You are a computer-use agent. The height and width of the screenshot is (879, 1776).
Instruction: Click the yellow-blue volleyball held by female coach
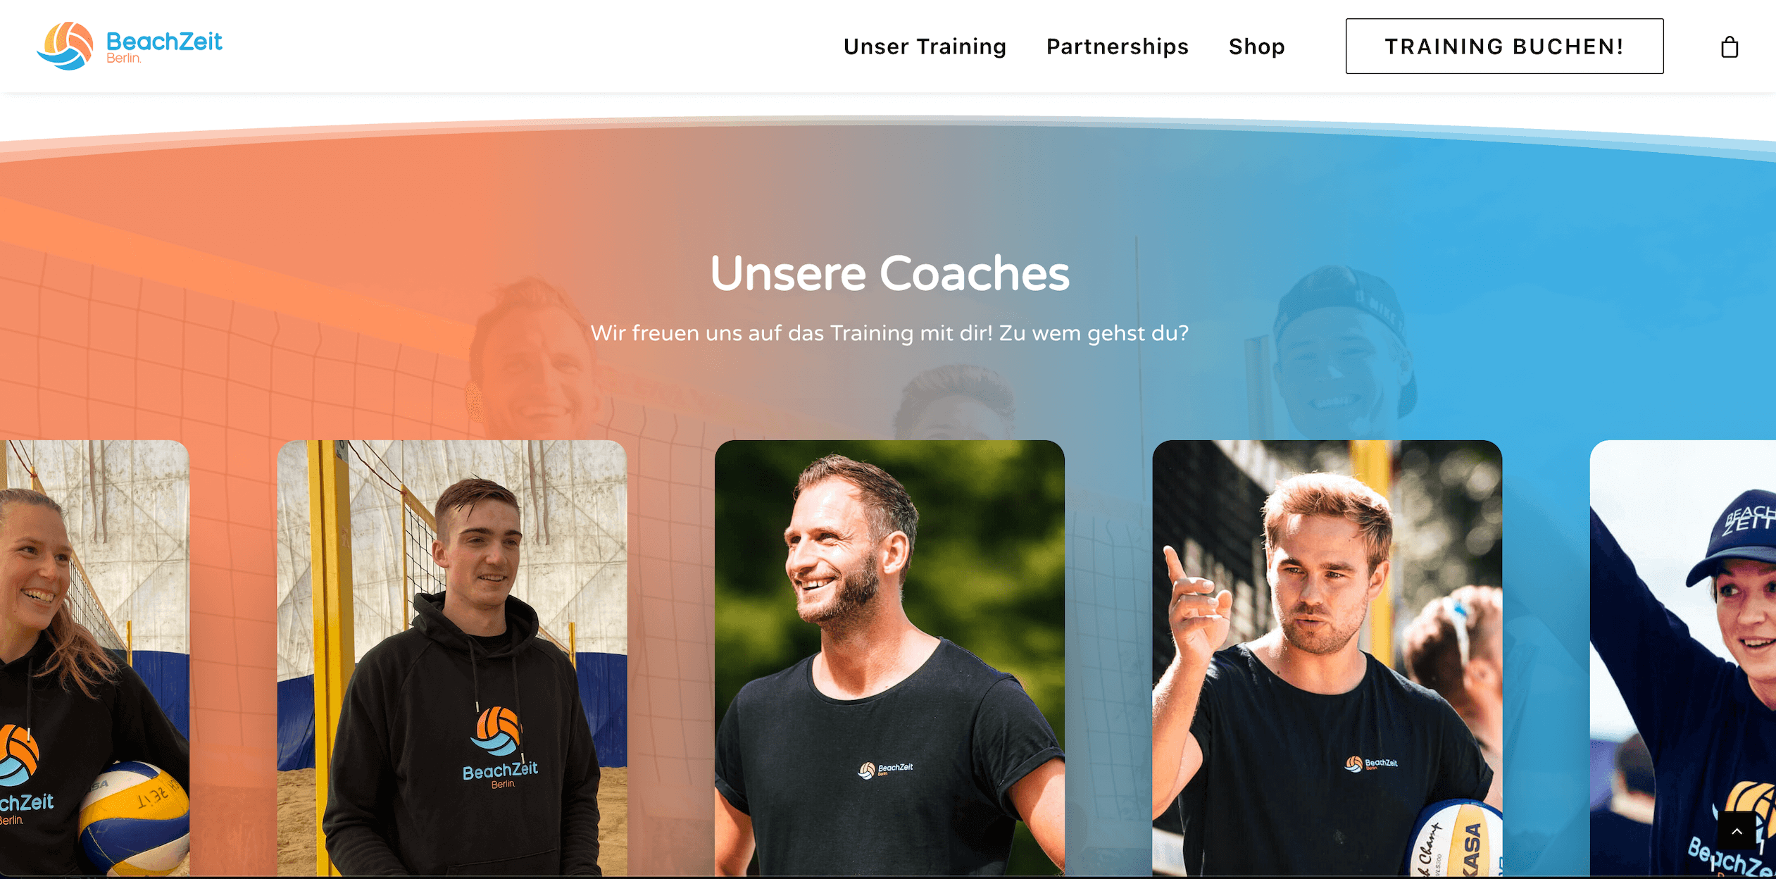(x=134, y=816)
